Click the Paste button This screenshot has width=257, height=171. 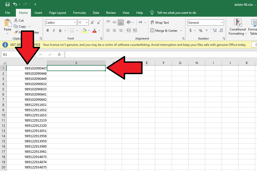(x=8, y=26)
